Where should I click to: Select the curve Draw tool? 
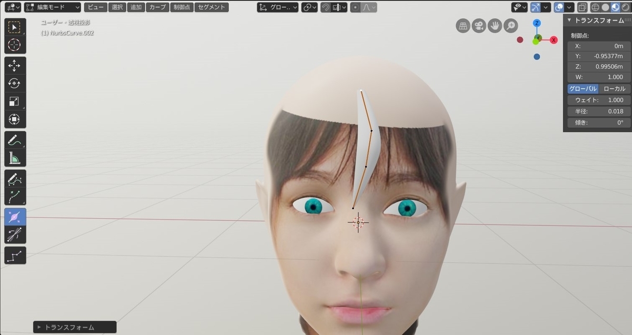point(15,179)
